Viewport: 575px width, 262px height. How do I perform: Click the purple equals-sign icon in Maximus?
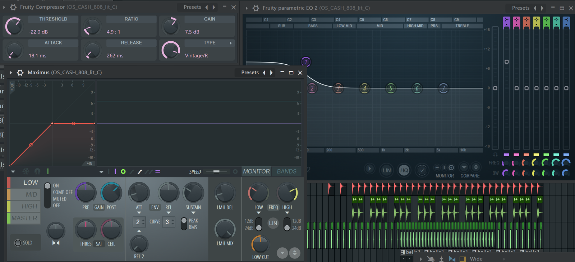158,172
